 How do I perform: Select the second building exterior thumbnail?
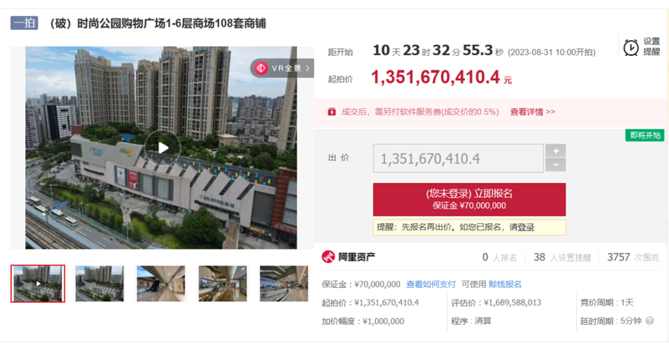point(100,283)
